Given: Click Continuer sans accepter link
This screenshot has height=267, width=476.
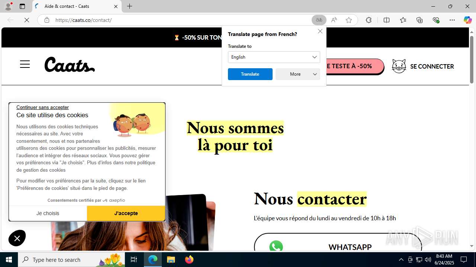Looking at the screenshot, I should point(42,107).
